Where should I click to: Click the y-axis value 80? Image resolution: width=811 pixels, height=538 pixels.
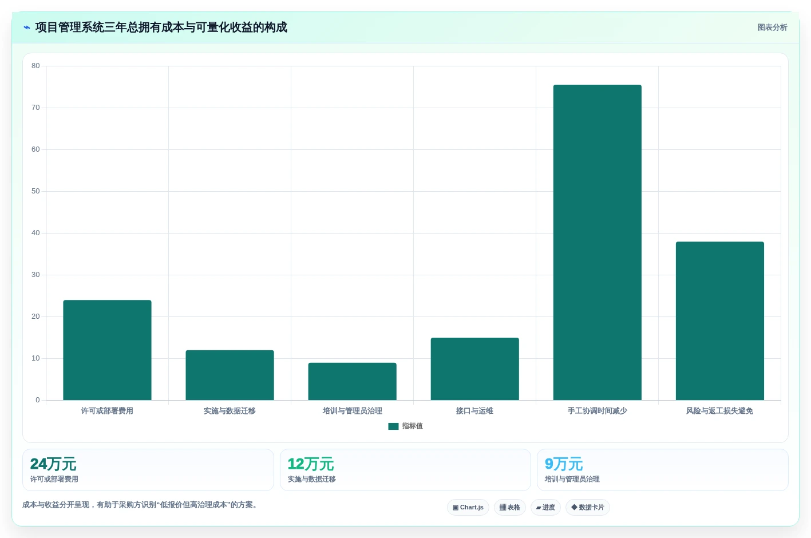pos(35,66)
